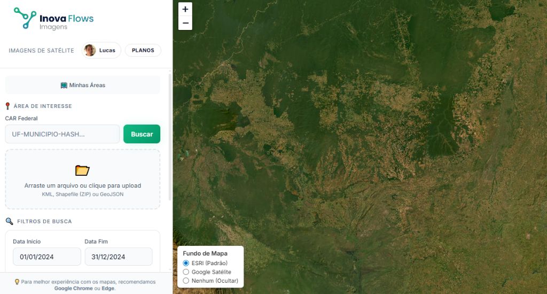This screenshot has height=294, width=547.
Task: Open the Data Início date picker
Action: point(47,257)
